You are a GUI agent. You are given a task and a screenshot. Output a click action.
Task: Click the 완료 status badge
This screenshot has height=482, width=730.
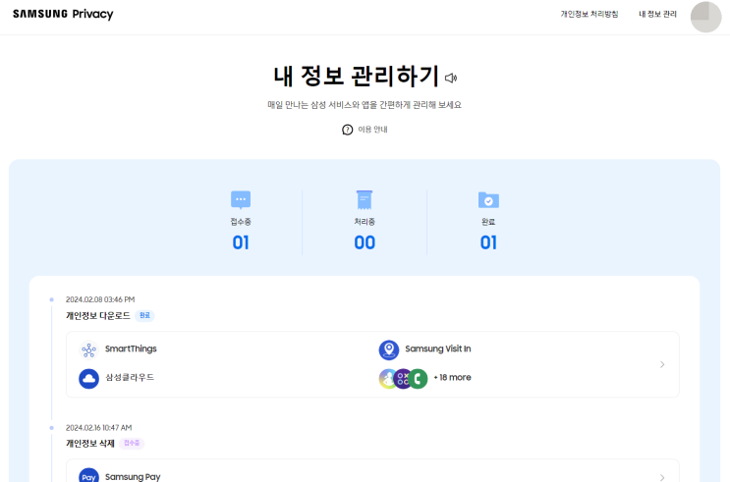144,315
